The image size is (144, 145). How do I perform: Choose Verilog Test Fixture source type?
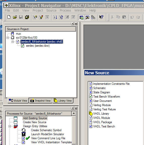click(x=105, y=109)
